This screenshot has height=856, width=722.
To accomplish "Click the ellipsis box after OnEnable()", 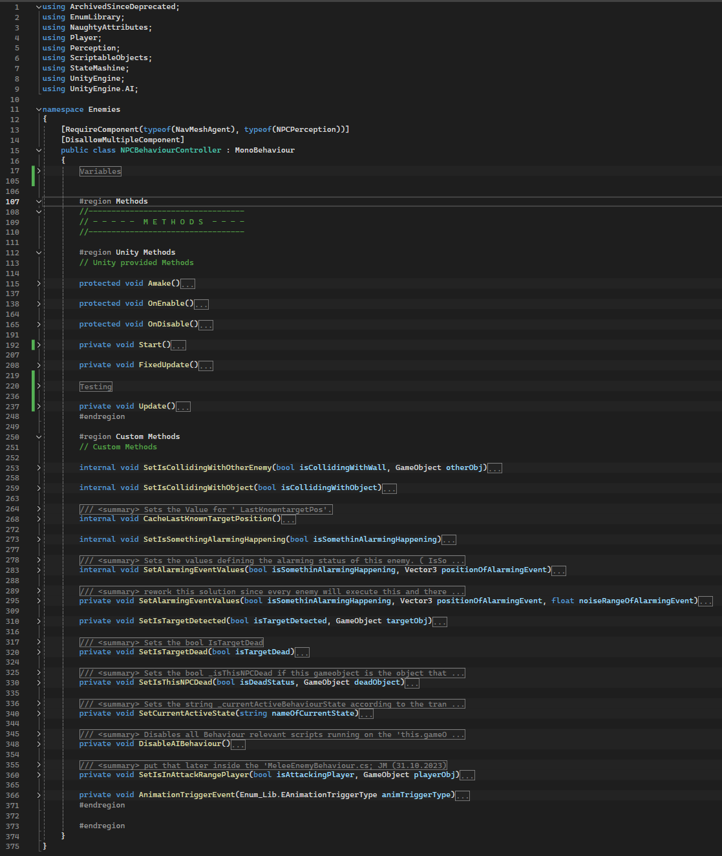I will (x=201, y=305).
